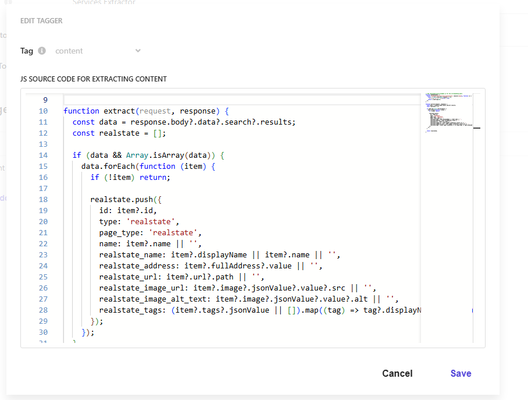Screen dimensions: 528x400
Task: Click the code minimap preview
Action: (x=449, y=112)
